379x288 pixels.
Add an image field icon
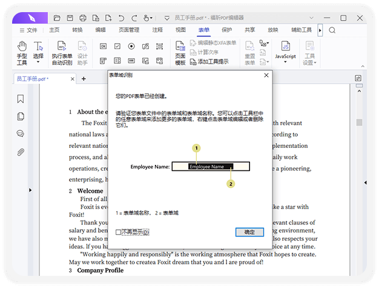(x=145, y=61)
